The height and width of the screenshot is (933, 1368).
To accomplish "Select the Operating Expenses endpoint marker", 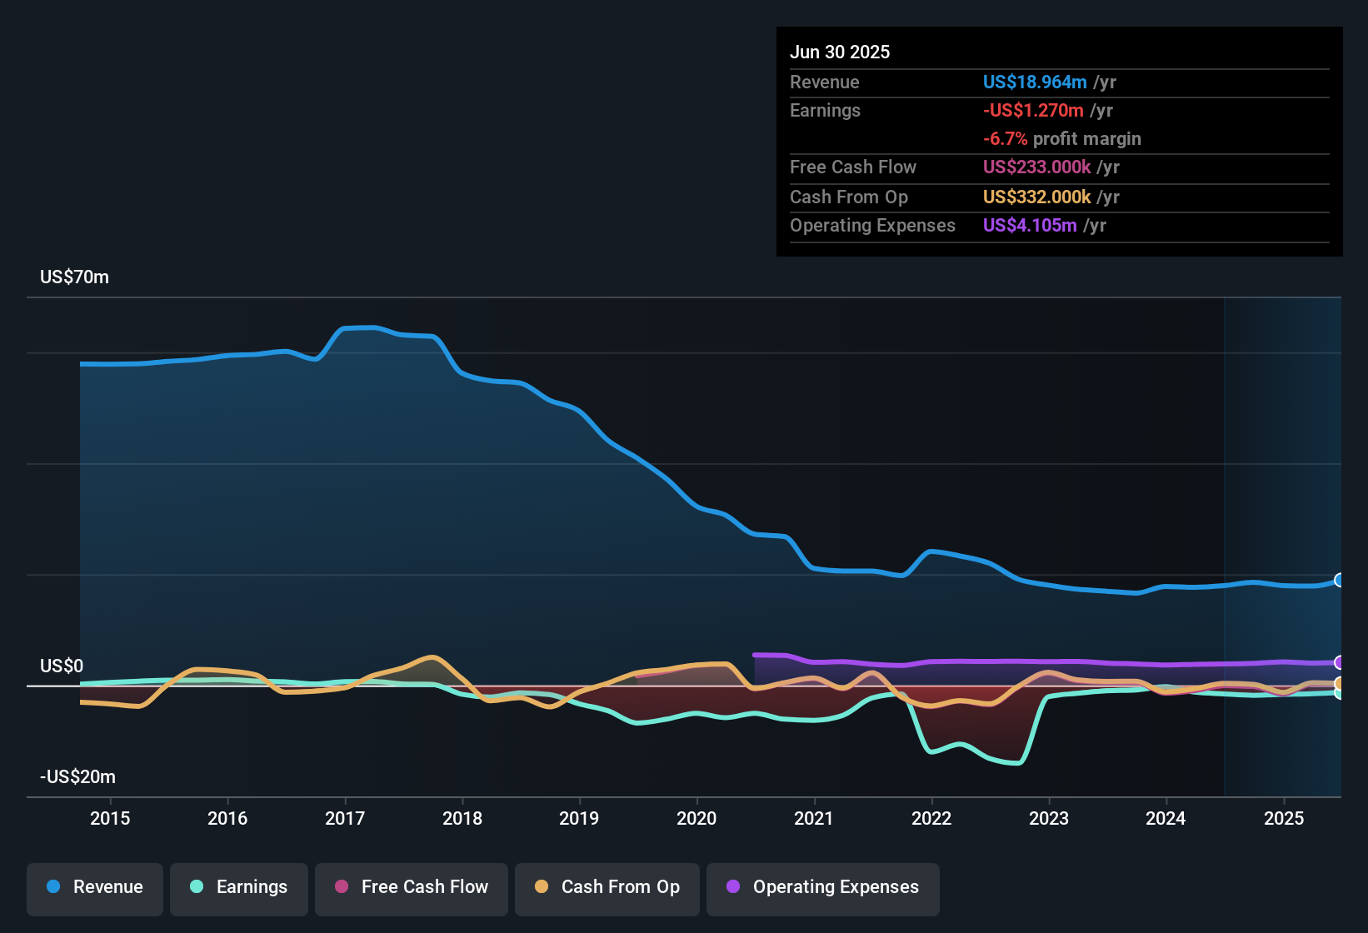I will [x=1339, y=664].
